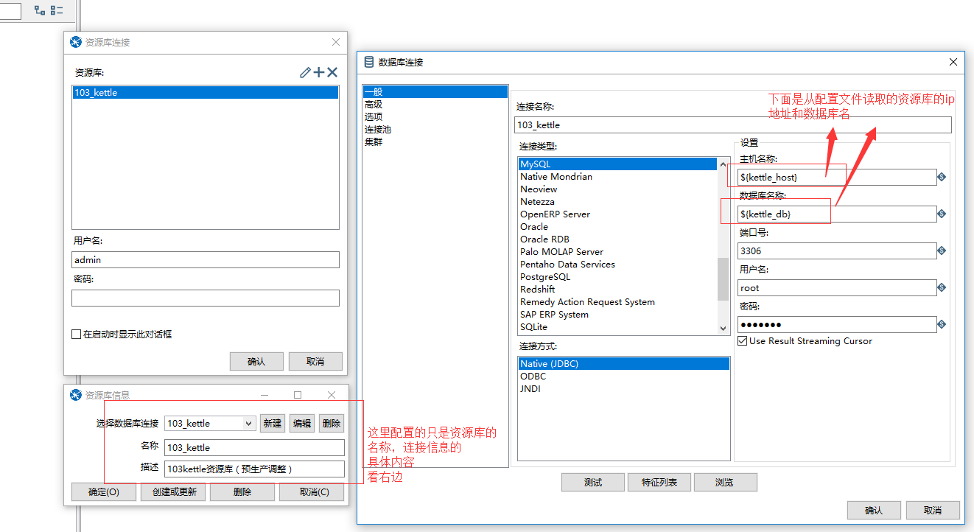974x532 pixels.
Task: Select 一般 in the left category list
Action: click(435, 92)
